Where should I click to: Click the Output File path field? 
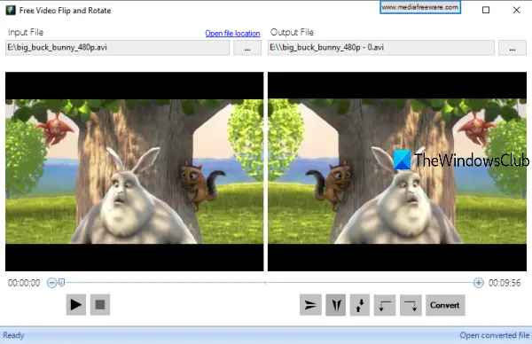[x=380, y=48]
